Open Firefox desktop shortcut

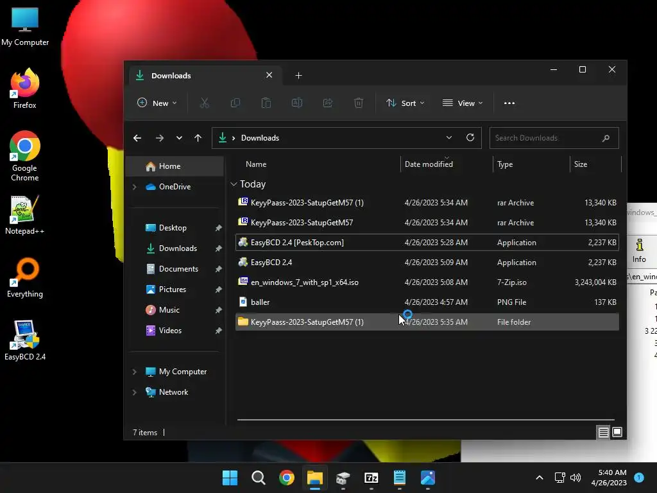point(25,89)
